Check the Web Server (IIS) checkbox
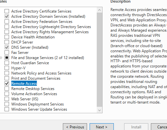 (7, 99)
